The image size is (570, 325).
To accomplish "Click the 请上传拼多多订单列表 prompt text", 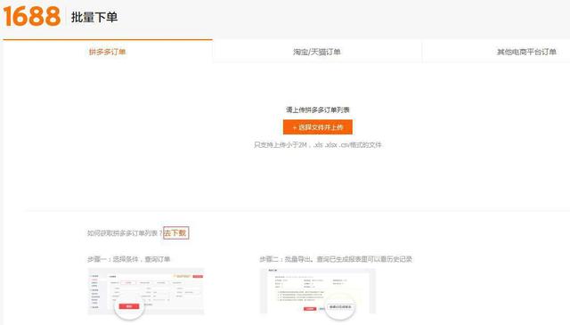I will [318, 110].
